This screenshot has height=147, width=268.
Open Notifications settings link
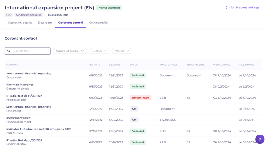pyautogui.click(x=244, y=7)
